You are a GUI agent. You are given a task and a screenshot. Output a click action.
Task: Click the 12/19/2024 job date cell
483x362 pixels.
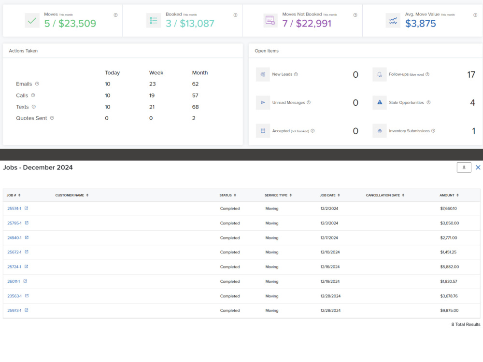tap(330, 281)
